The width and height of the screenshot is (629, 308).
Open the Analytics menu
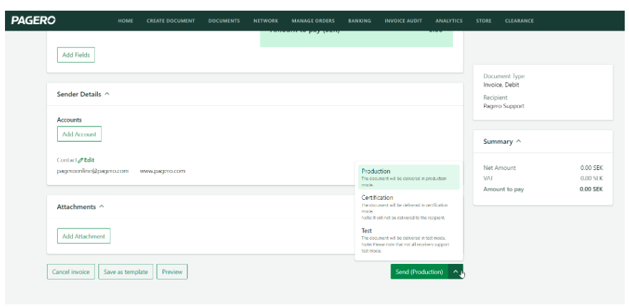point(449,21)
